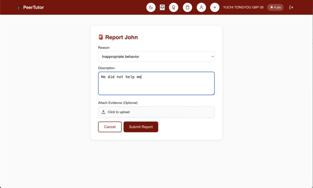Click the Submit Report button

(x=141, y=127)
